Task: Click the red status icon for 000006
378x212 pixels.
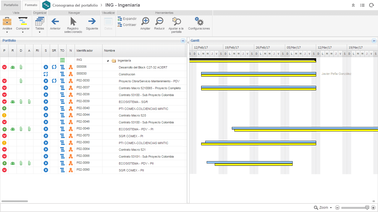Action: point(4,67)
